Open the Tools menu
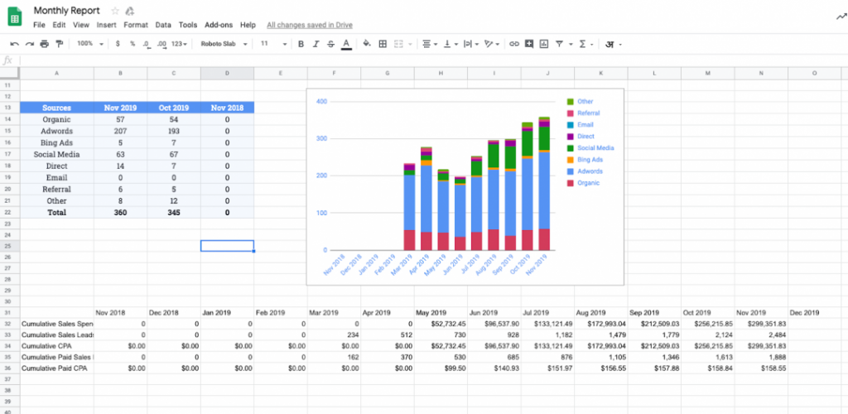848x414 pixels. [188, 25]
